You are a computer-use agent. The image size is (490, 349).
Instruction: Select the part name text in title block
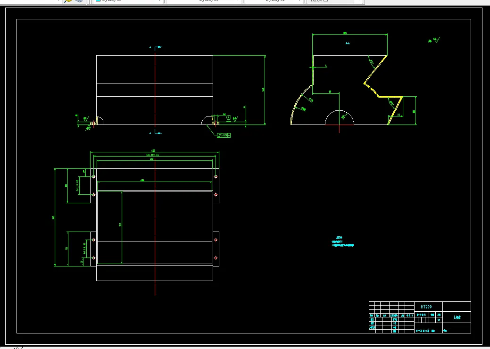pyautogui.click(x=457, y=318)
